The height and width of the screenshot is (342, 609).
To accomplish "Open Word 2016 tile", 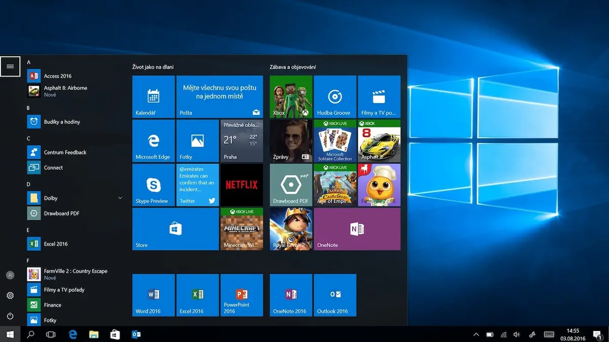I will [153, 295].
